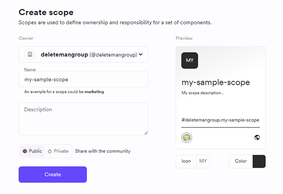Click description textarea resize handle

(x=146, y=132)
